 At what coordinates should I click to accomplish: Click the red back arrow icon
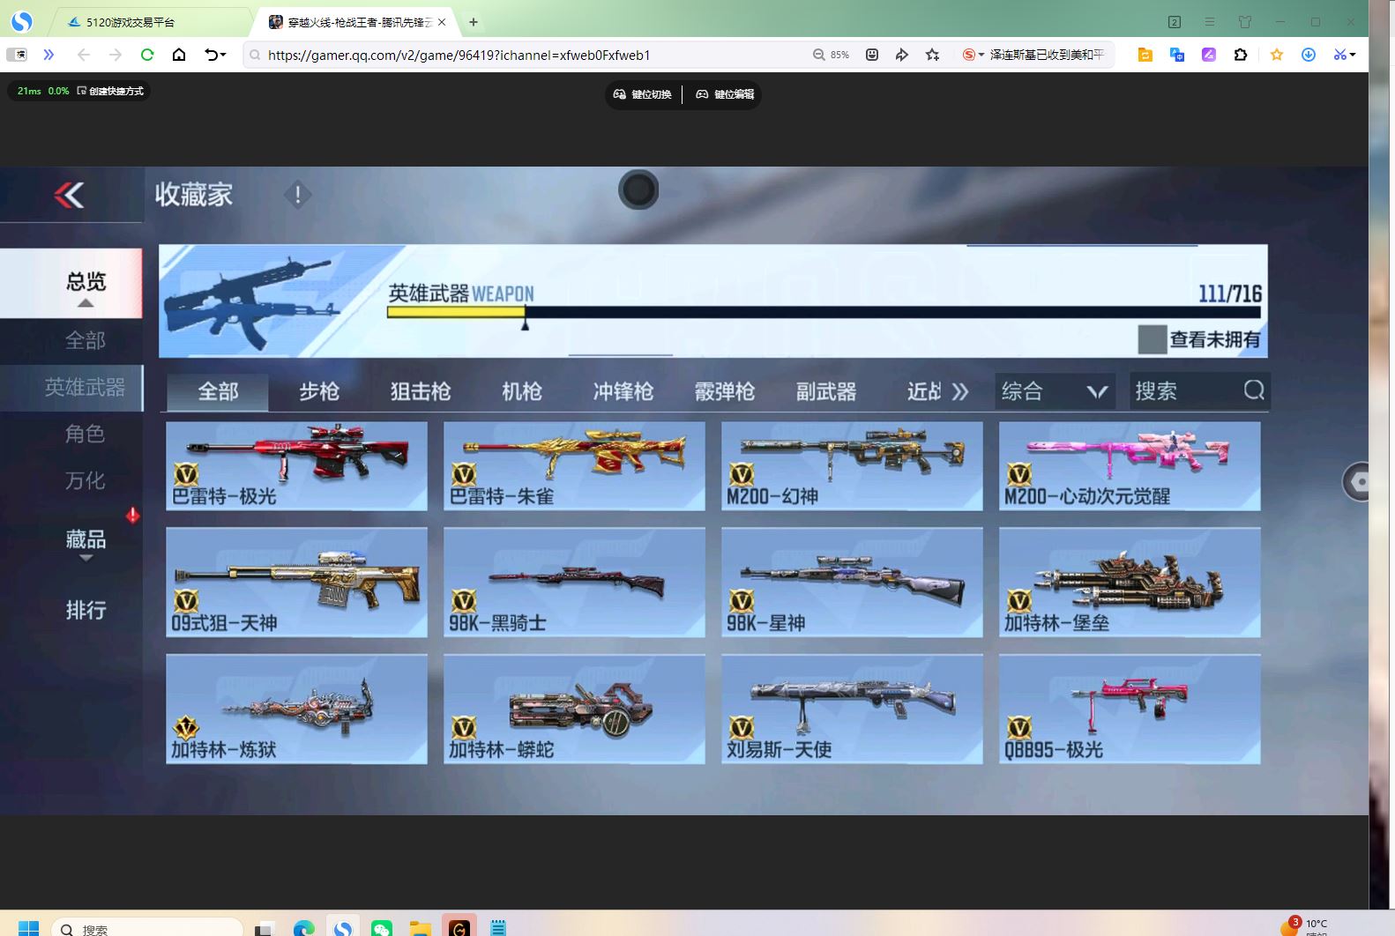coord(70,195)
